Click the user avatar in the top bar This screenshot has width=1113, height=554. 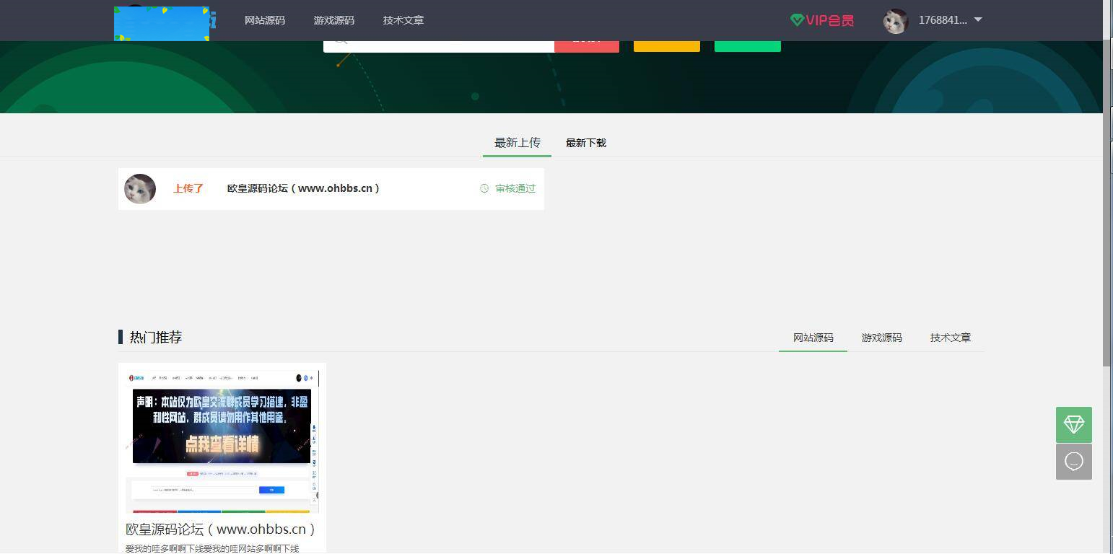[x=895, y=20]
